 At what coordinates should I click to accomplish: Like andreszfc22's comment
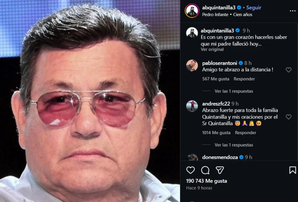[x=289, y=117]
